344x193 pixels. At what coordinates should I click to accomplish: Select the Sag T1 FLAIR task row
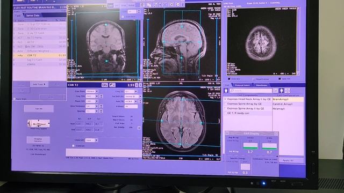pyautogui.click(x=39, y=60)
